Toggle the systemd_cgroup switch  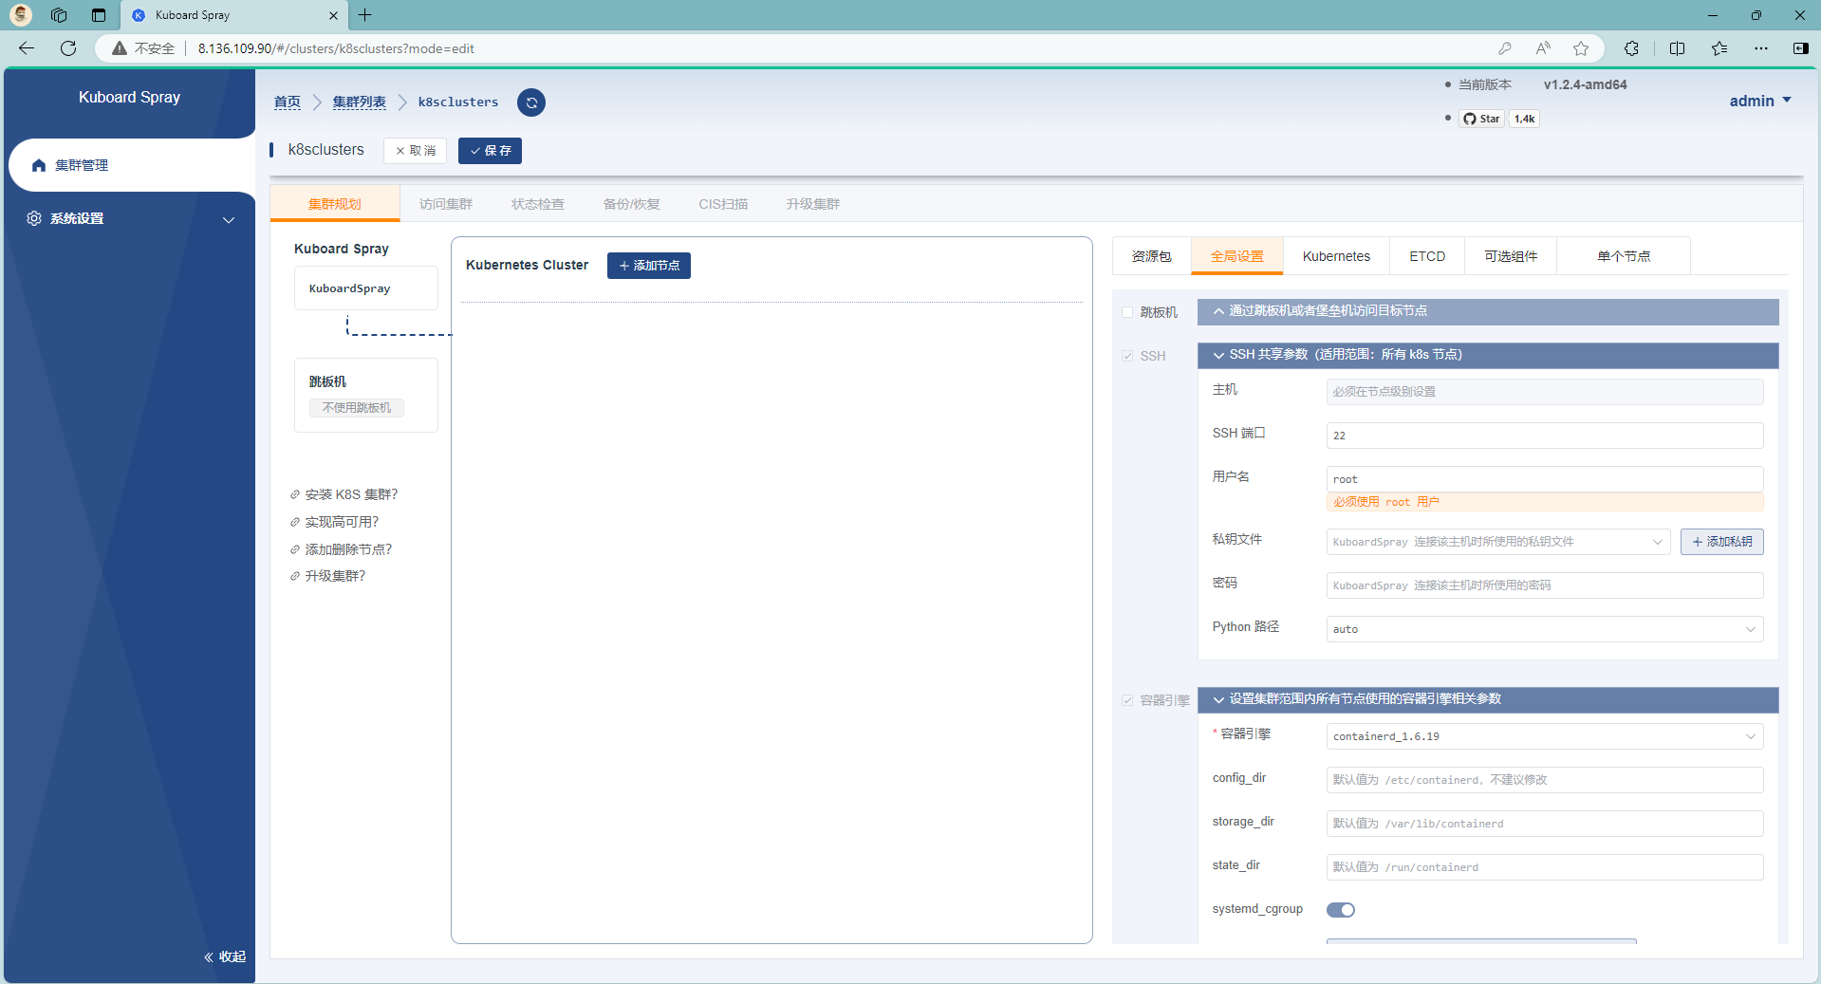coord(1340,910)
